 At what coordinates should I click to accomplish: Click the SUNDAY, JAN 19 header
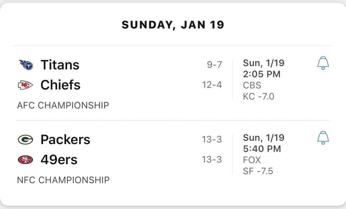tap(173, 25)
